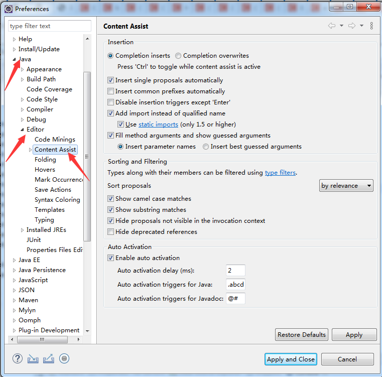Expand the Build Path tree node
The image size is (382, 377).
click(x=22, y=79)
